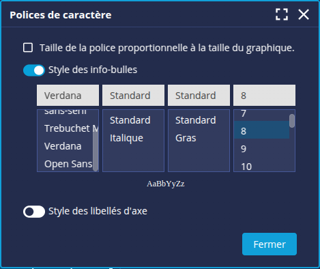Click the font size list scrollbar
Image resolution: width=320 pixels, height=269 pixels.
click(x=292, y=121)
